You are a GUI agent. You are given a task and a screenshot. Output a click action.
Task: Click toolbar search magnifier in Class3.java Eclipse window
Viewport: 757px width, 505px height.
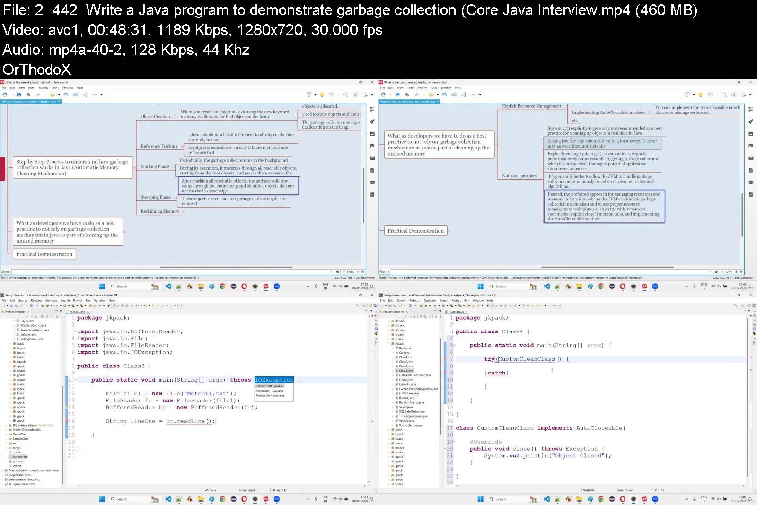[x=357, y=305]
